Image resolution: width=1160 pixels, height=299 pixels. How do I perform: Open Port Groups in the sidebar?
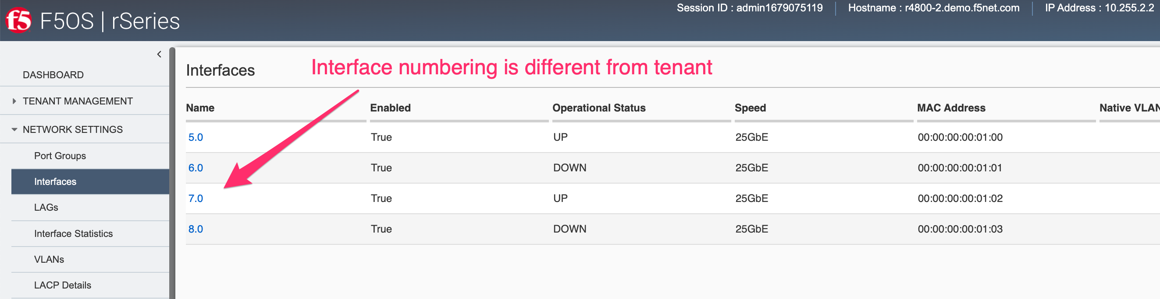click(60, 156)
